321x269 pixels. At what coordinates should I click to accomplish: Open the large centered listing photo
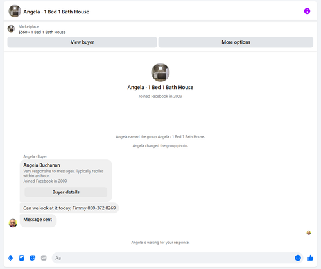(160, 72)
